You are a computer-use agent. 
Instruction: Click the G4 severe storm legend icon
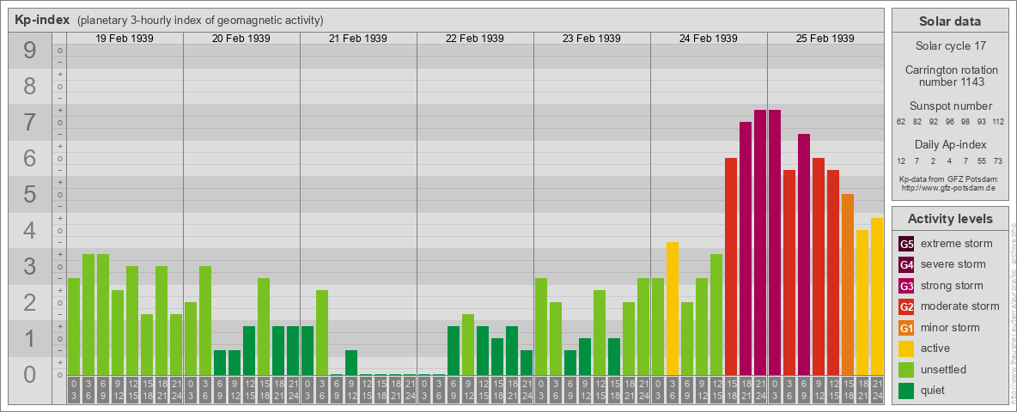906,265
